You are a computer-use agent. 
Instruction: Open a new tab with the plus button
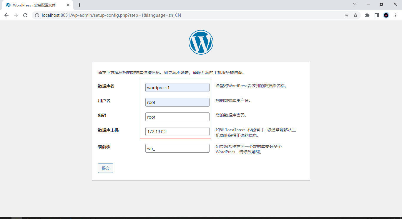(x=79, y=5)
